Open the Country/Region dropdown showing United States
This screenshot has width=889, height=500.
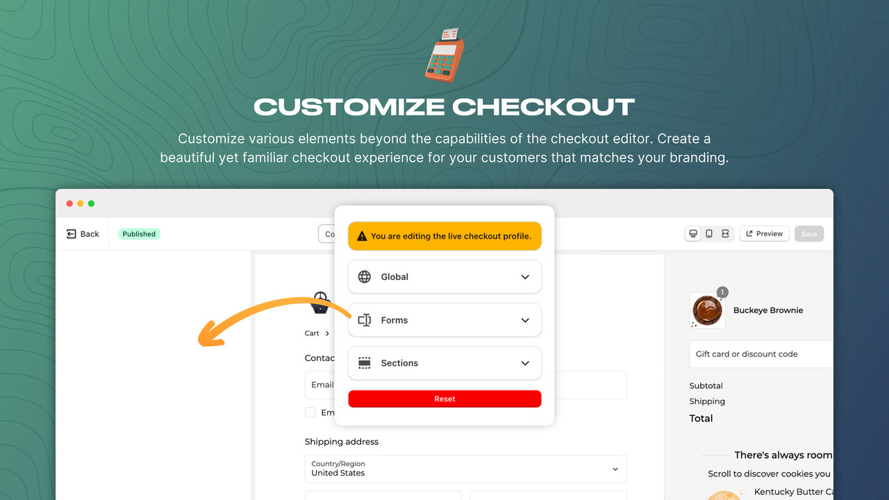[x=465, y=469]
